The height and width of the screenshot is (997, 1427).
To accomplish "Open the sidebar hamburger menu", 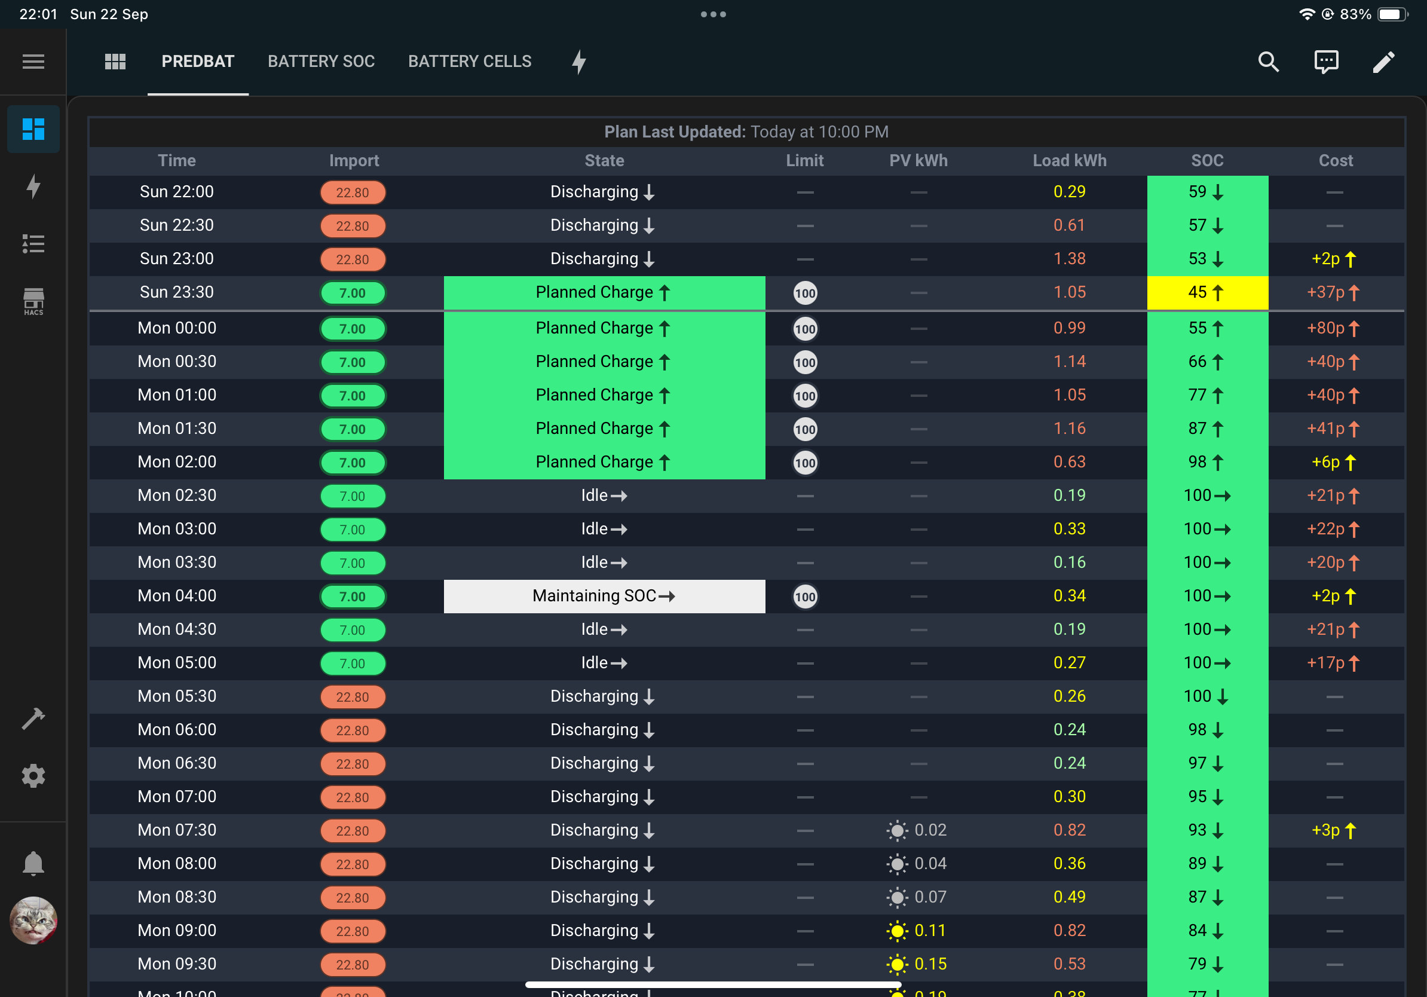I will 33,62.
